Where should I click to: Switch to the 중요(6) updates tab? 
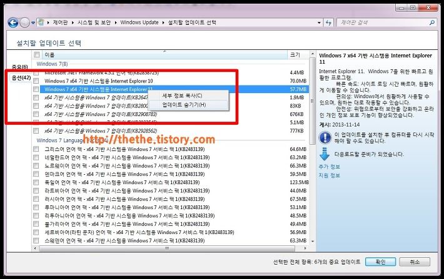point(20,67)
